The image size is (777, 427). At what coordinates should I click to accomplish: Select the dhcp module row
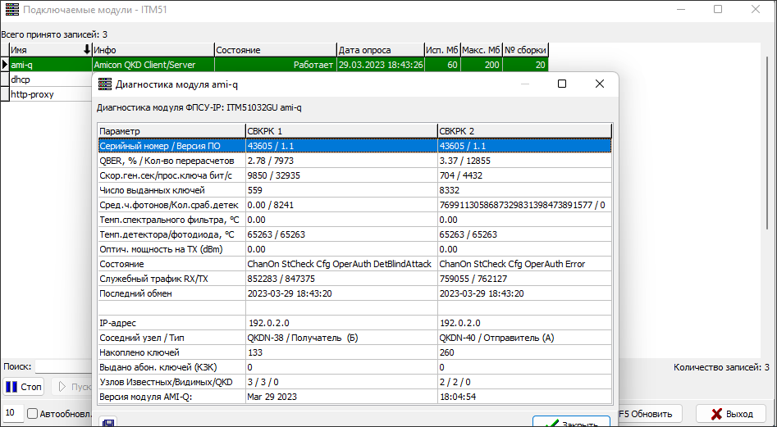tap(49, 79)
